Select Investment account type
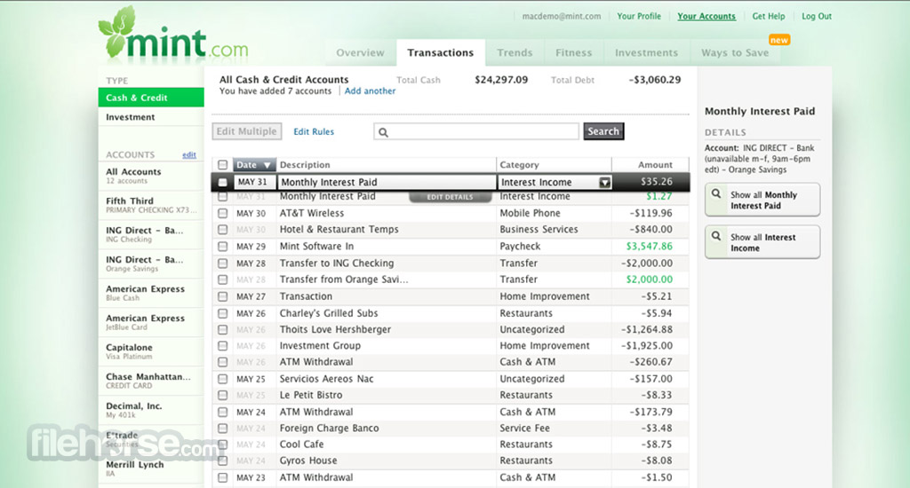The image size is (910, 488). [x=151, y=117]
